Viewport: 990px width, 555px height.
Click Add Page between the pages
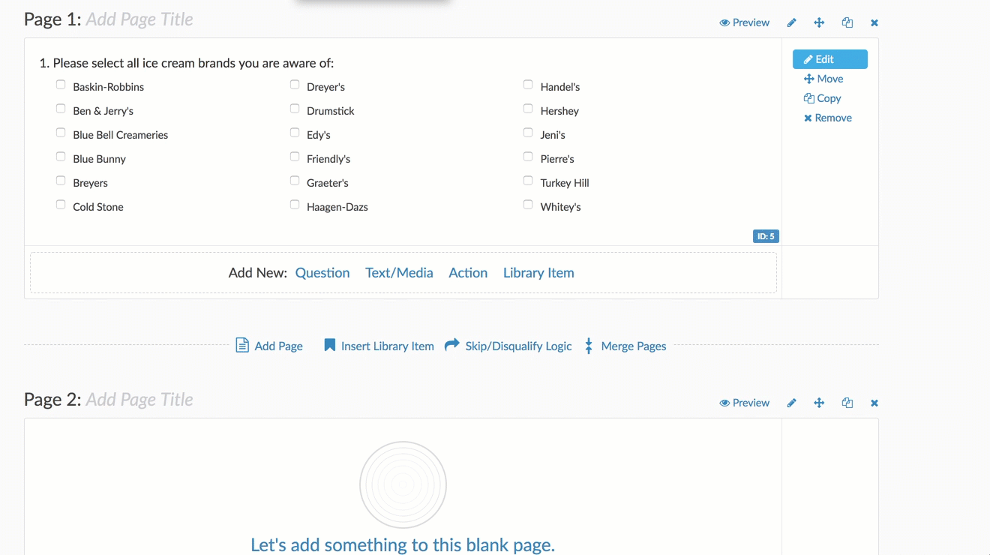pos(269,346)
